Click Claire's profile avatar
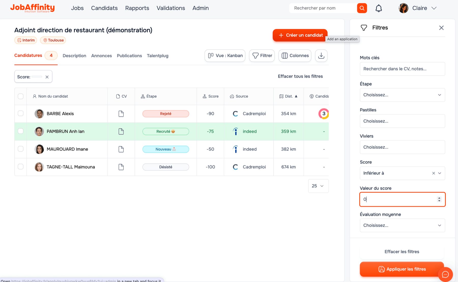Image resolution: width=458 pixels, height=282 pixels. 404,8
